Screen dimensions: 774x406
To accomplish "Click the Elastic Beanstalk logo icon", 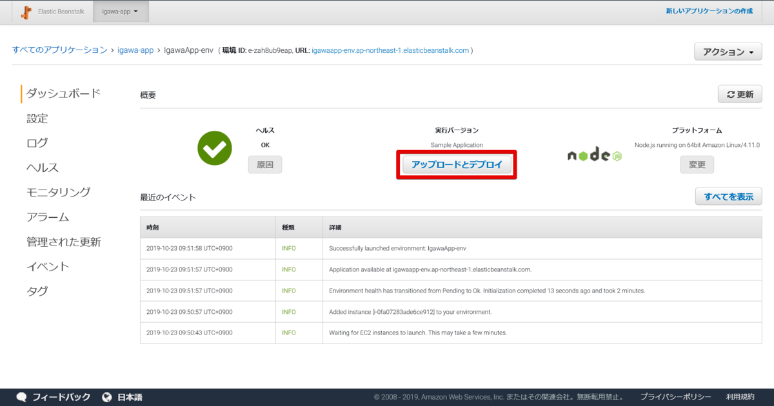I will pos(27,12).
